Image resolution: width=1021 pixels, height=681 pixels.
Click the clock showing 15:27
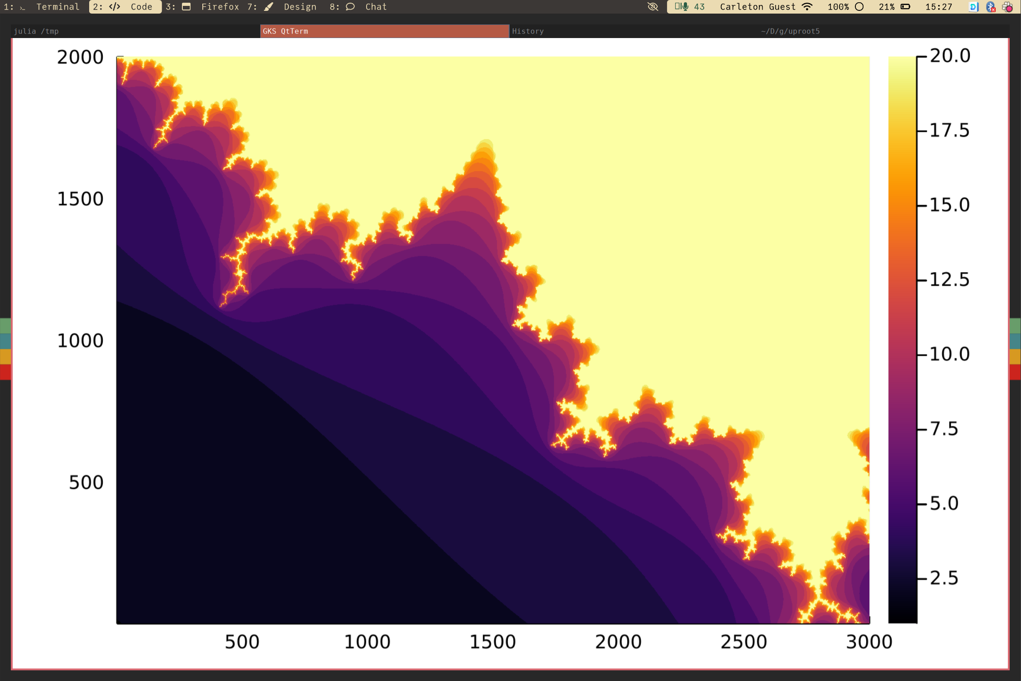pyautogui.click(x=939, y=7)
